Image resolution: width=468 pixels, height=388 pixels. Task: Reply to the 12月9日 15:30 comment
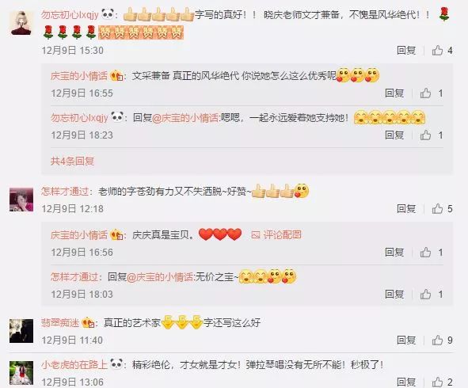pos(406,50)
